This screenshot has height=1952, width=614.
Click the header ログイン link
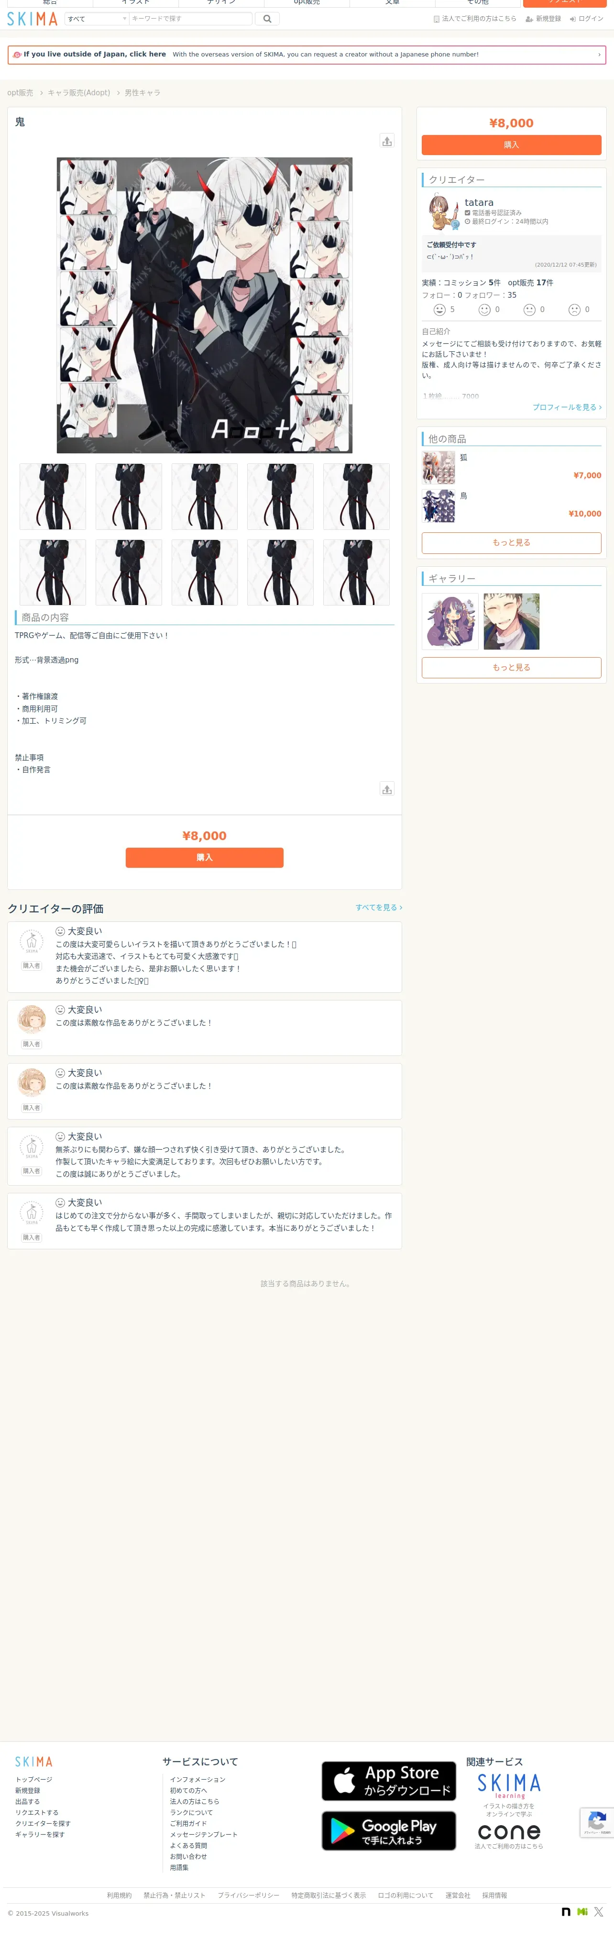[587, 19]
